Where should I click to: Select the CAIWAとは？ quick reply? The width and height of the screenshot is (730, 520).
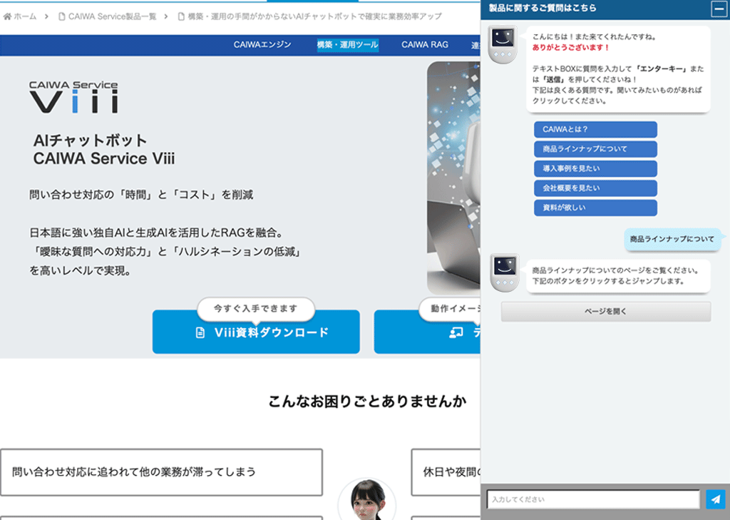click(x=595, y=130)
